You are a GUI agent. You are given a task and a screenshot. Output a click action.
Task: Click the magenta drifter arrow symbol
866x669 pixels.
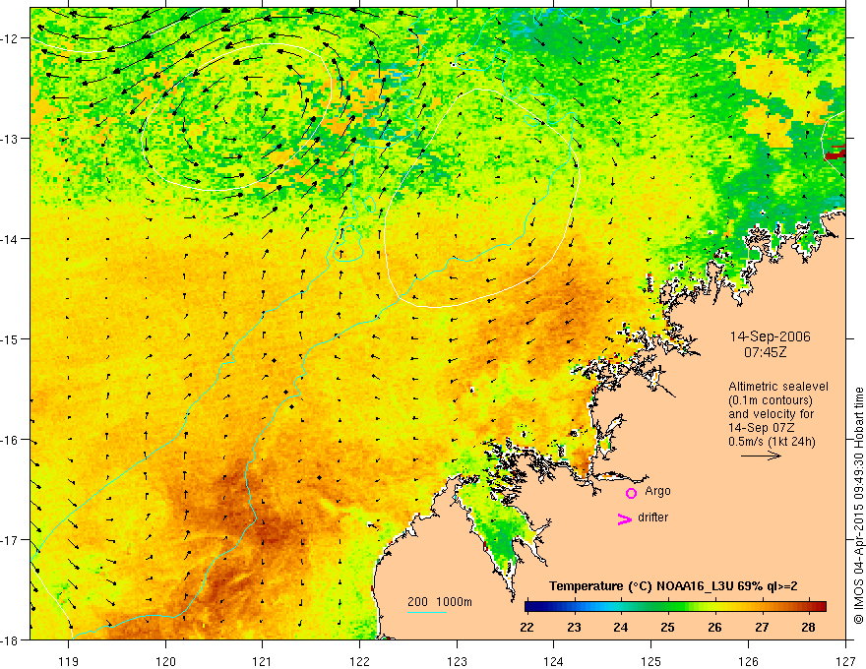tap(624, 518)
